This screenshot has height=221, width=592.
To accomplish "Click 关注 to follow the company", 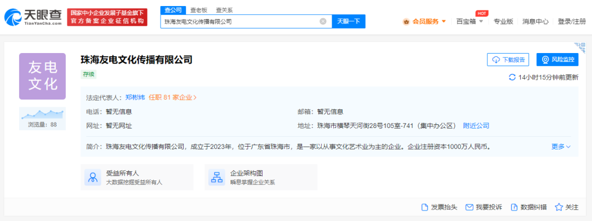I will coord(567,207).
